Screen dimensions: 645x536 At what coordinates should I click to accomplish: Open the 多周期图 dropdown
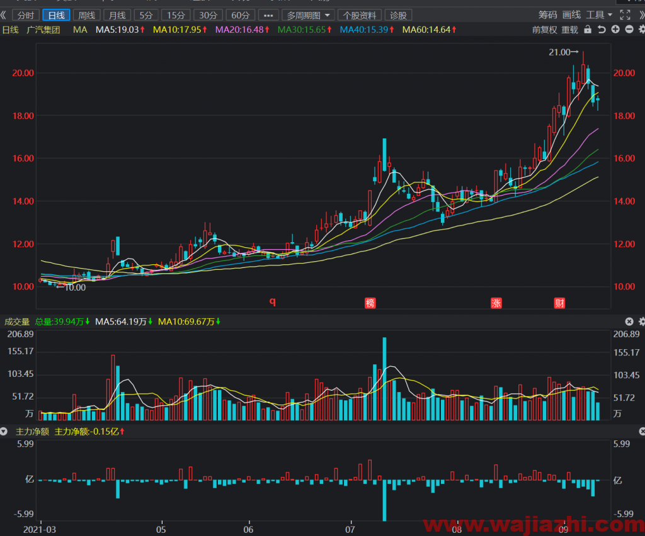[x=308, y=16]
